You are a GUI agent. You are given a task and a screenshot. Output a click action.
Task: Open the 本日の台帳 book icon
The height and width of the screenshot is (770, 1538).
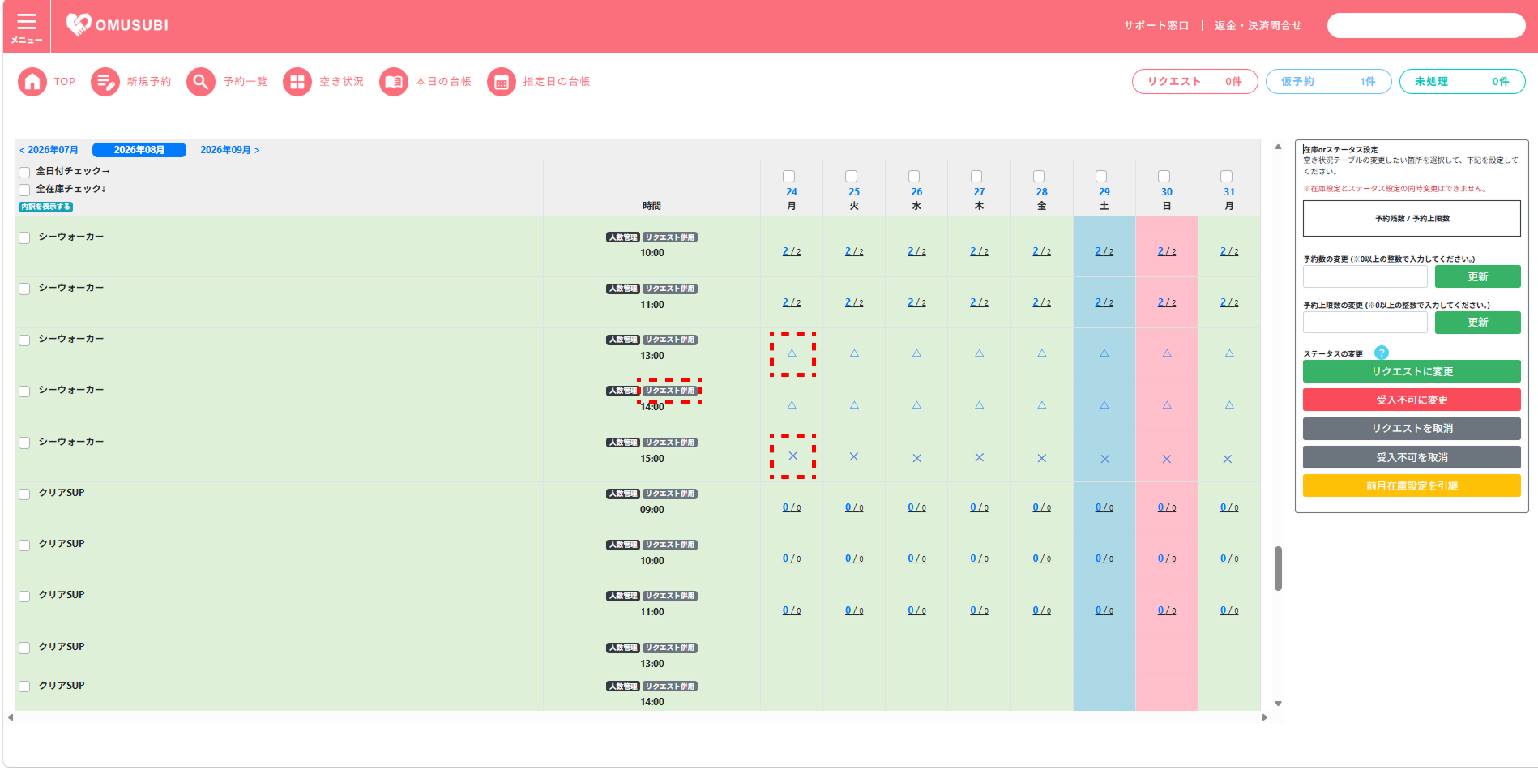(394, 82)
